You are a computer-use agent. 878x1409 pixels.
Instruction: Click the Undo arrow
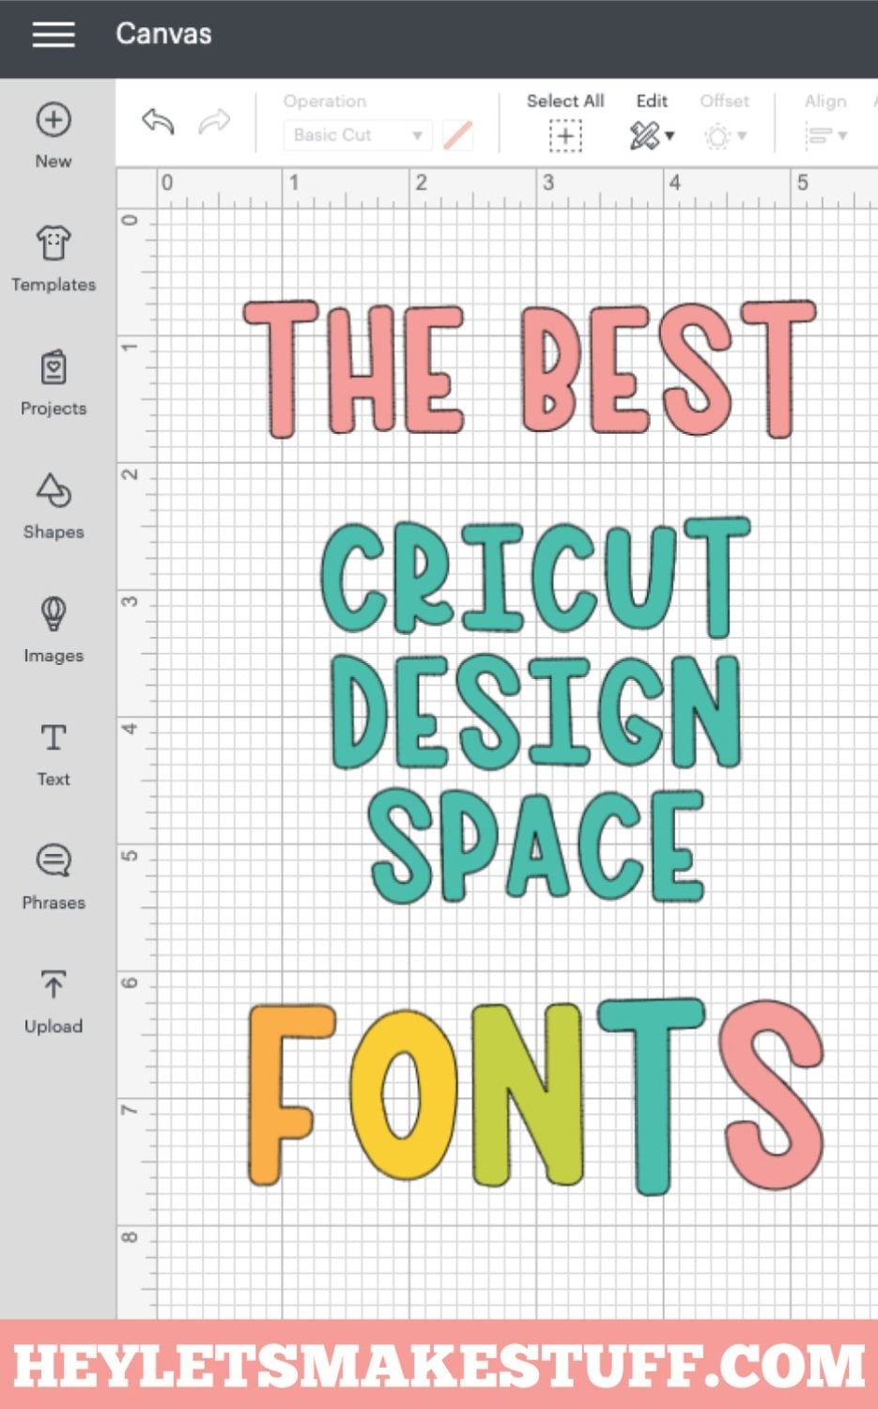pos(158,122)
